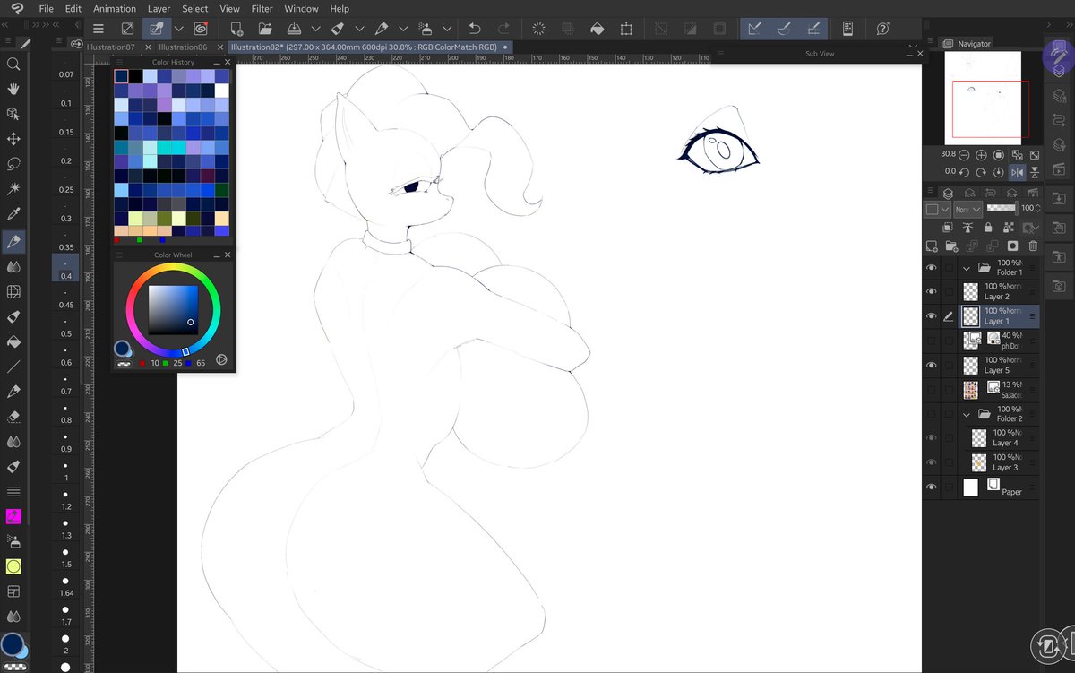The width and height of the screenshot is (1075, 673).
Task: Show Folder 2 via its visibility box
Action: click(932, 414)
